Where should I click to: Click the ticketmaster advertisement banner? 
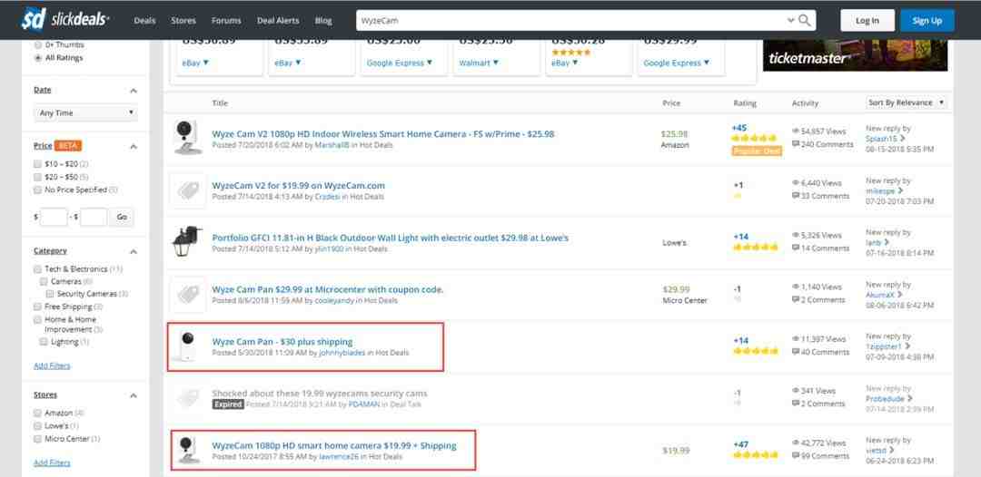pos(856,55)
